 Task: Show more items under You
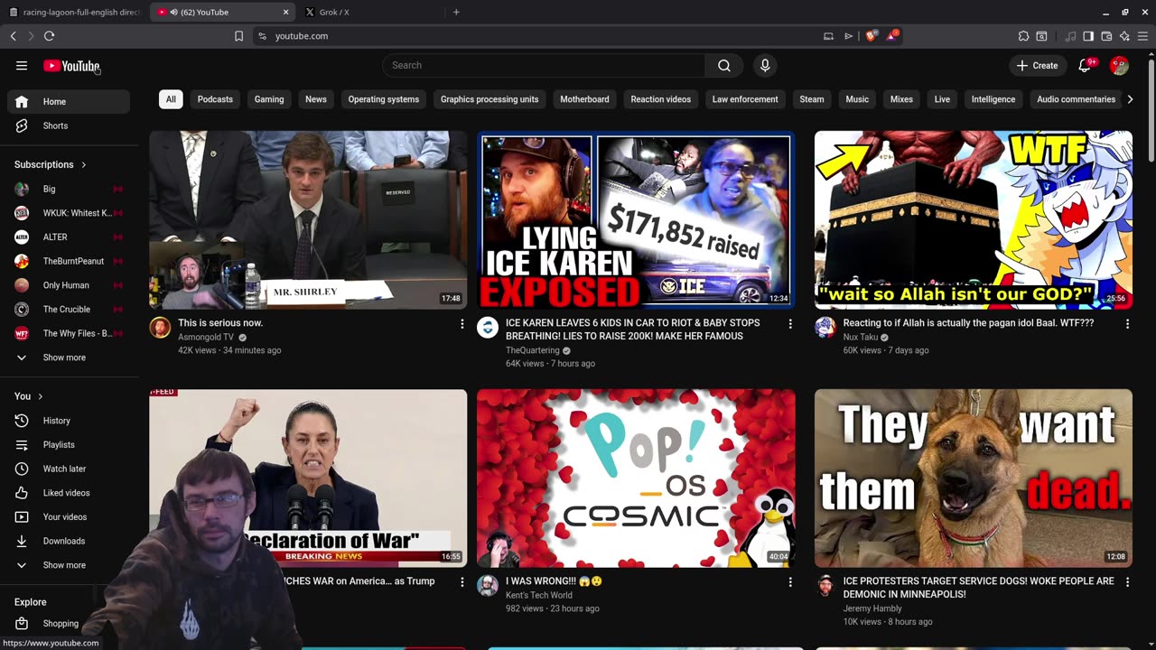(x=69, y=565)
